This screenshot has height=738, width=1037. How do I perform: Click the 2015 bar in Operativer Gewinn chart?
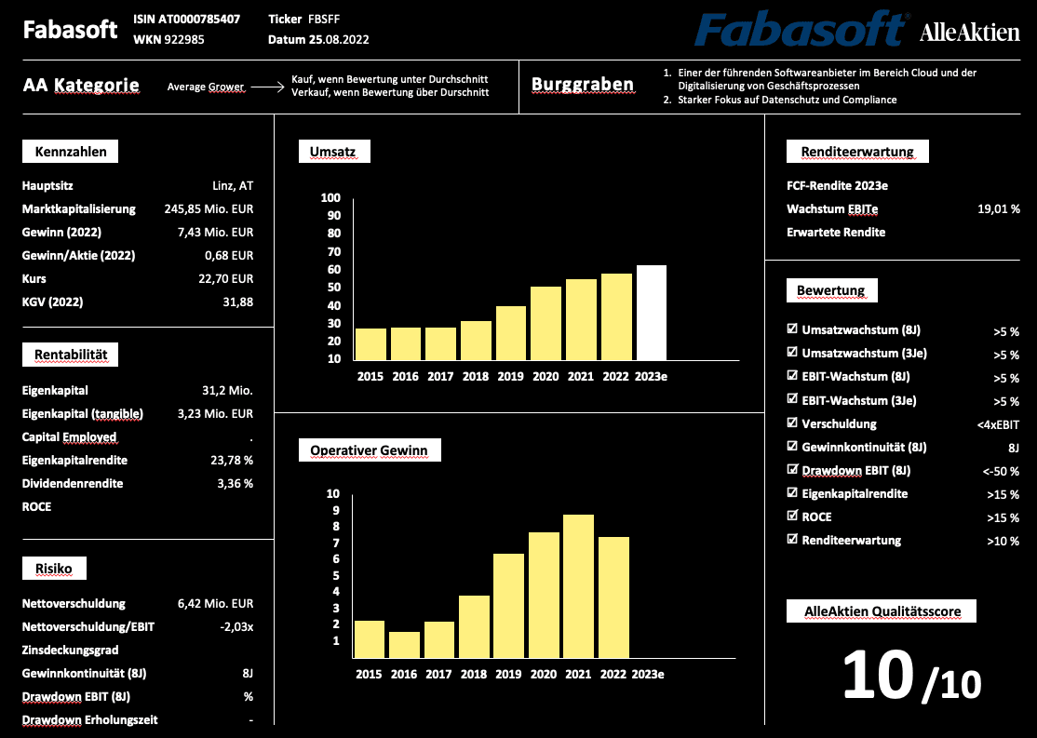[x=369, y=639]
